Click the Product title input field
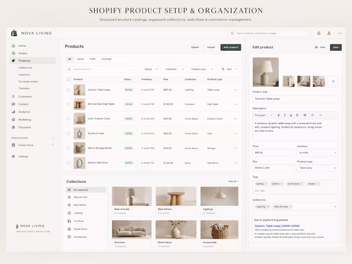 coord(295,99)
